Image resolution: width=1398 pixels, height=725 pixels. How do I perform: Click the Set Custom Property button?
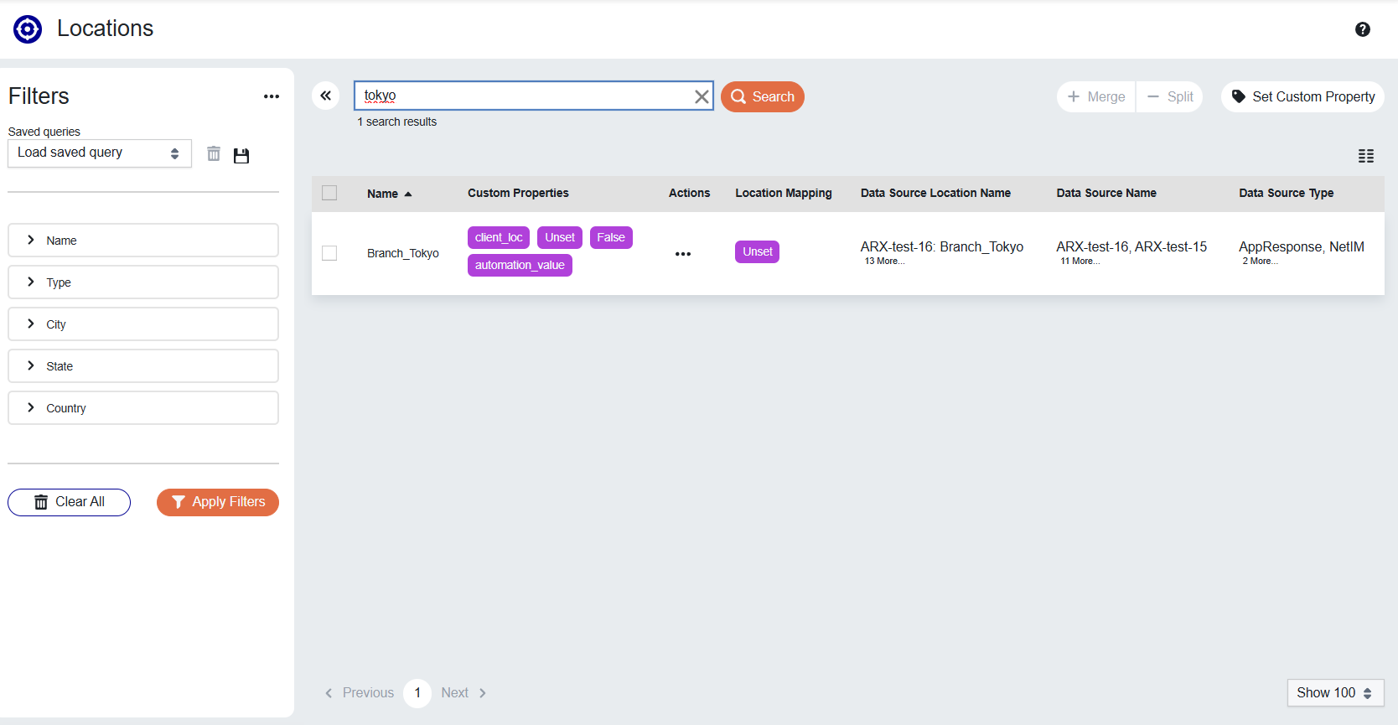pyautogui.click(x=1302, y=97)
